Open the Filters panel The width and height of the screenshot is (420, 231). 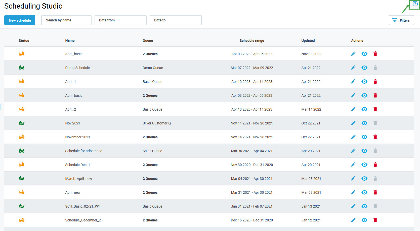coord(401,20)
